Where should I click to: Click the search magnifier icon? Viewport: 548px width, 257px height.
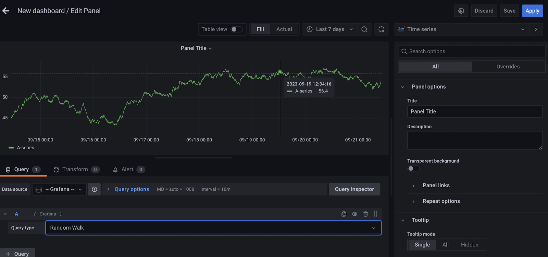coord(404,51)
